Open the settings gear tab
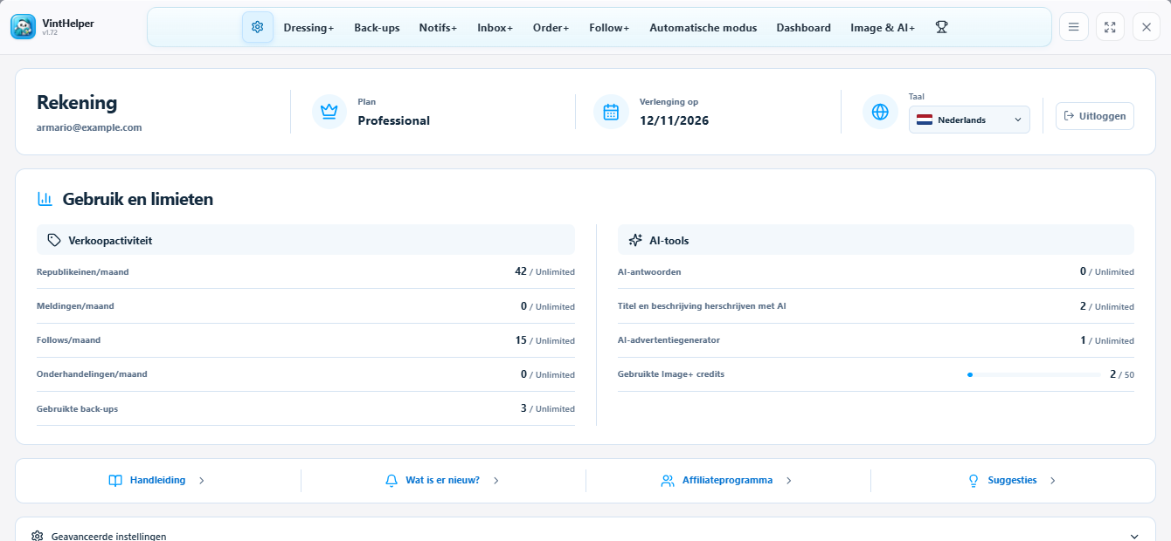1171x541 pixels. coord(258,27)
